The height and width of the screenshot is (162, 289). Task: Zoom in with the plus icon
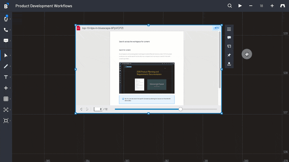pos(272,6)
